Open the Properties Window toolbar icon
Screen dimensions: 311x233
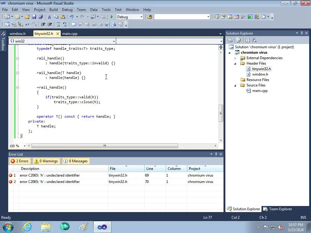tap(223, 17)
